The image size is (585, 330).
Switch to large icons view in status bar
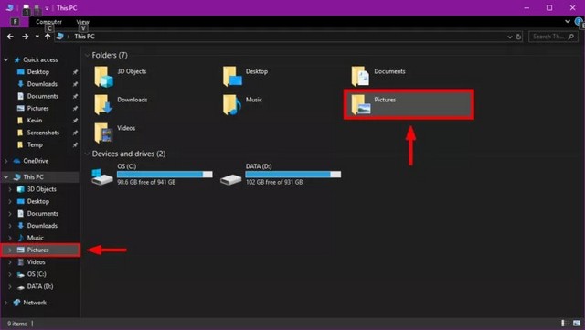(577, 324)
